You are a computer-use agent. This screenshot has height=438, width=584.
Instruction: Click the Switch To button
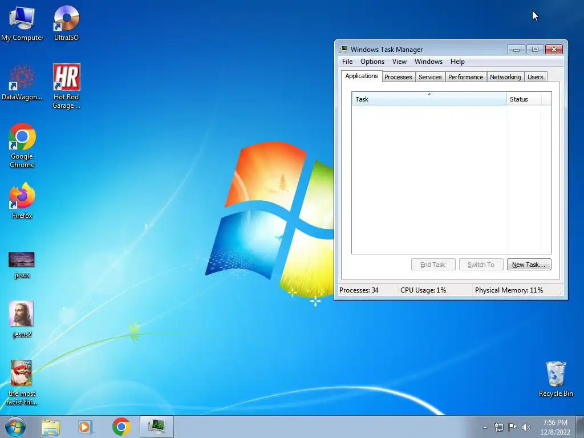(x=481, y=265)
